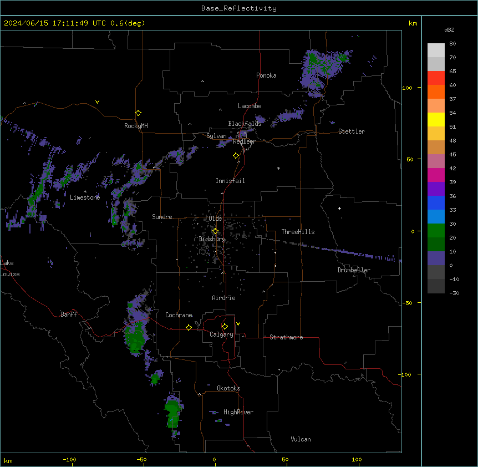The width and height of the screenshot is (478, 467).
Task: Click the ThreeHills city label
Action: [x=298, y=232]
